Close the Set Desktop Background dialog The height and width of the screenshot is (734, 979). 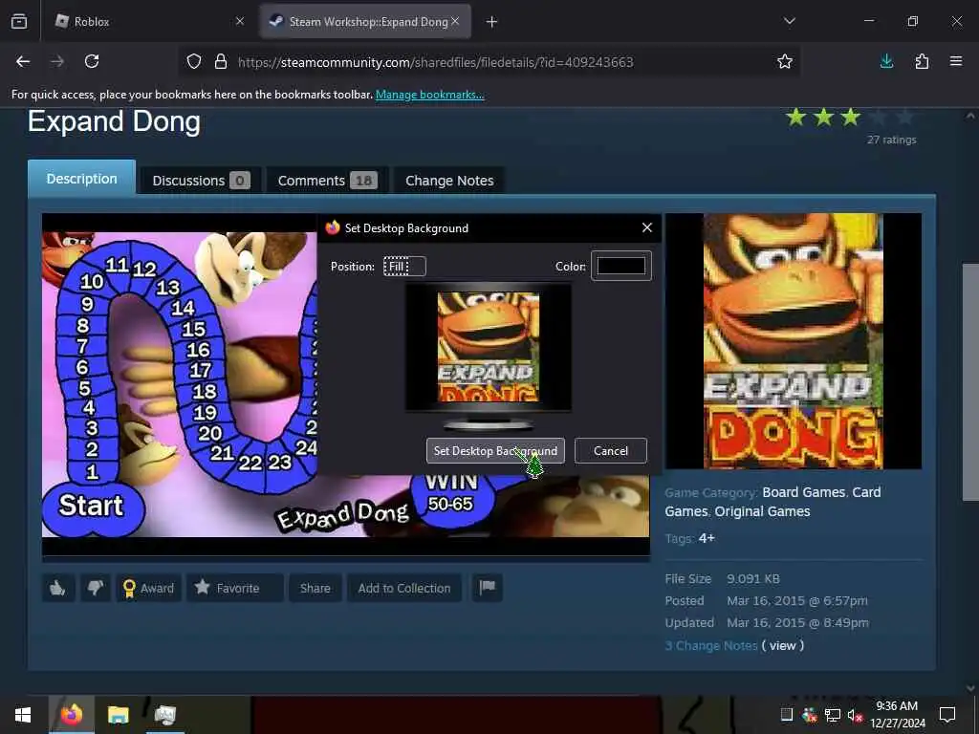pos(647,227)
